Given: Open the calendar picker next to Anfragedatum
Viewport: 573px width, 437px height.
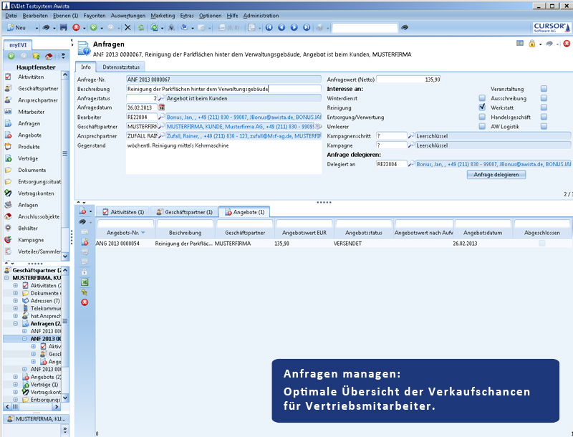Looking at the screenshot, I should pos(161,107).
